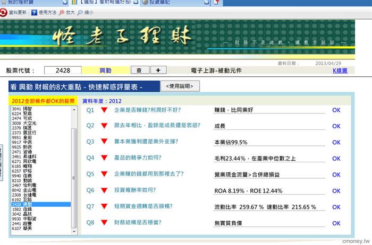Click the red 資料更新 refresh icon

point(3,12)
